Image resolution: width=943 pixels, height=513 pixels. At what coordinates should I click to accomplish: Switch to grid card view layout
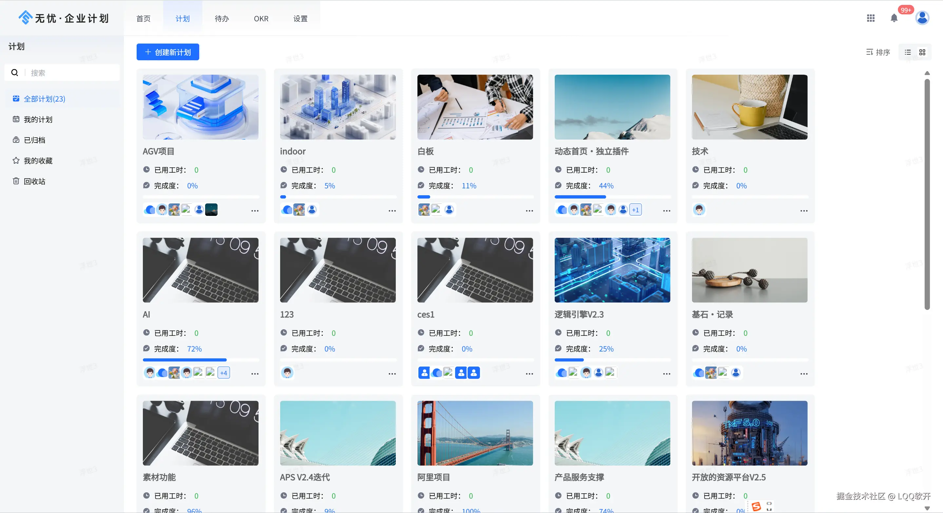coord(922,52)
